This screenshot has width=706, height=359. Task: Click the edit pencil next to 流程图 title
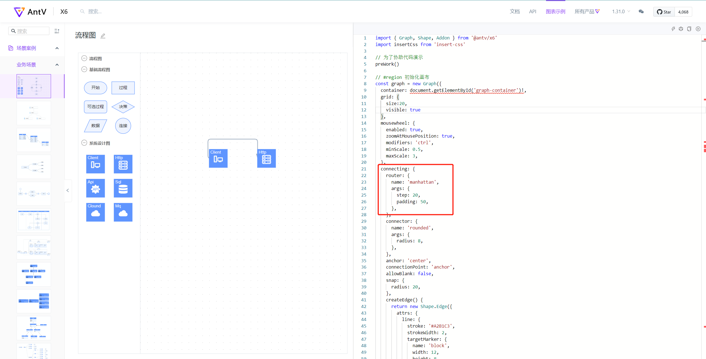tap(103, 36)
